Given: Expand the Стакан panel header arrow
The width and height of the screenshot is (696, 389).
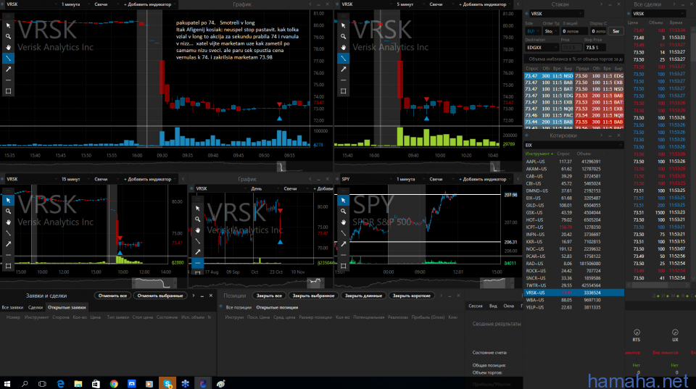Looking at the screenshot, I should coord(601,4).
